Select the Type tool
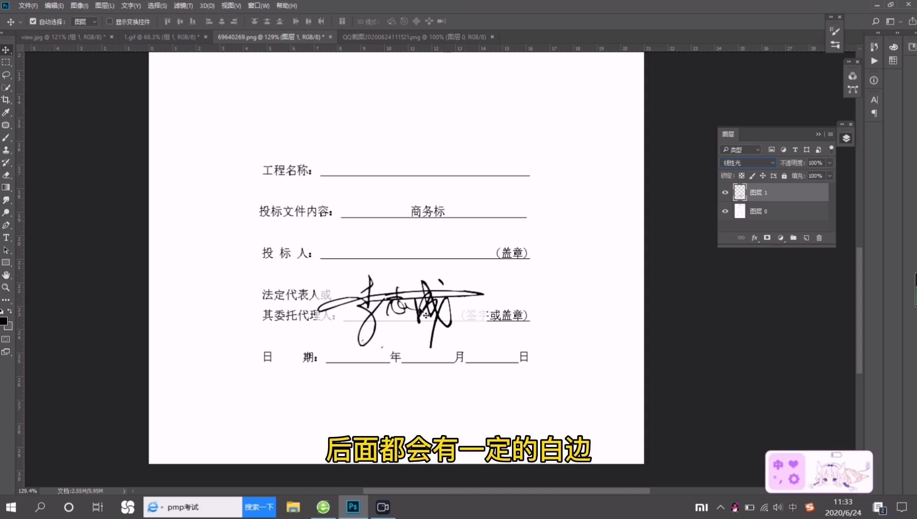Image resolution: width=917 pixels, height=519 pixels. coord(6,238)
